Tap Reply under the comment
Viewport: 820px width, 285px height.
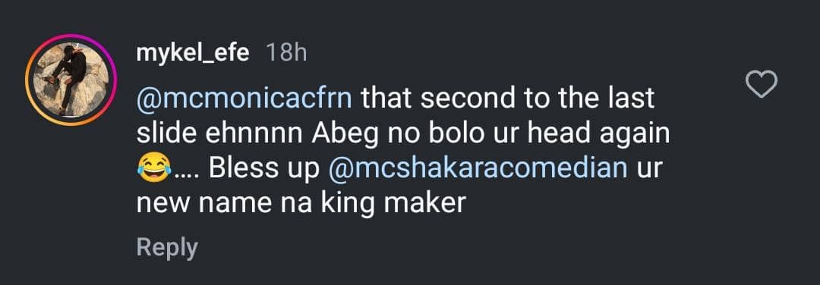click(x=167, y=248)
